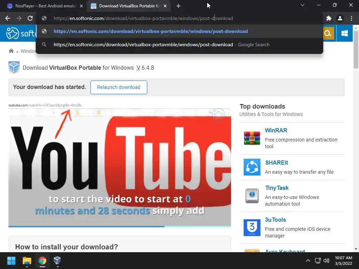Open File Explorer from the taskbar

[x=27, y=261]
